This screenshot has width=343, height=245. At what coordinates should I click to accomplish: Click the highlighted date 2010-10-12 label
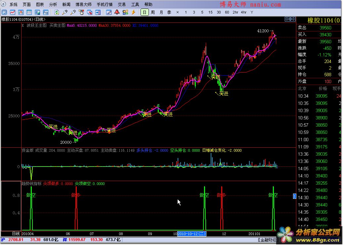coord(192,234)
